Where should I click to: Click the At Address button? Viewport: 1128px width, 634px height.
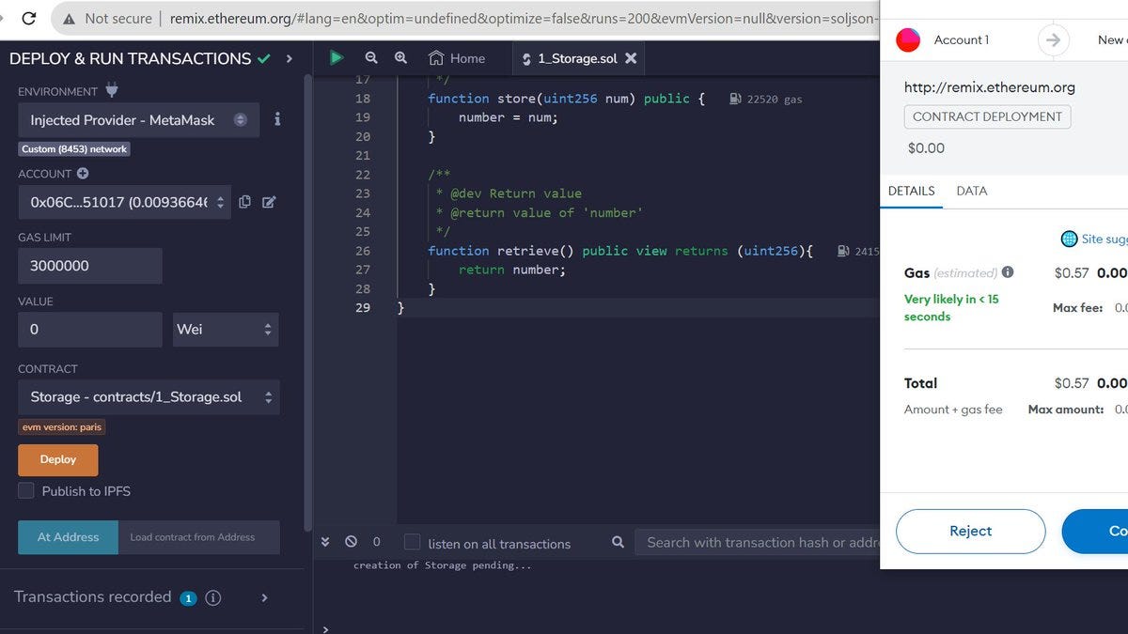coord(68,537)
